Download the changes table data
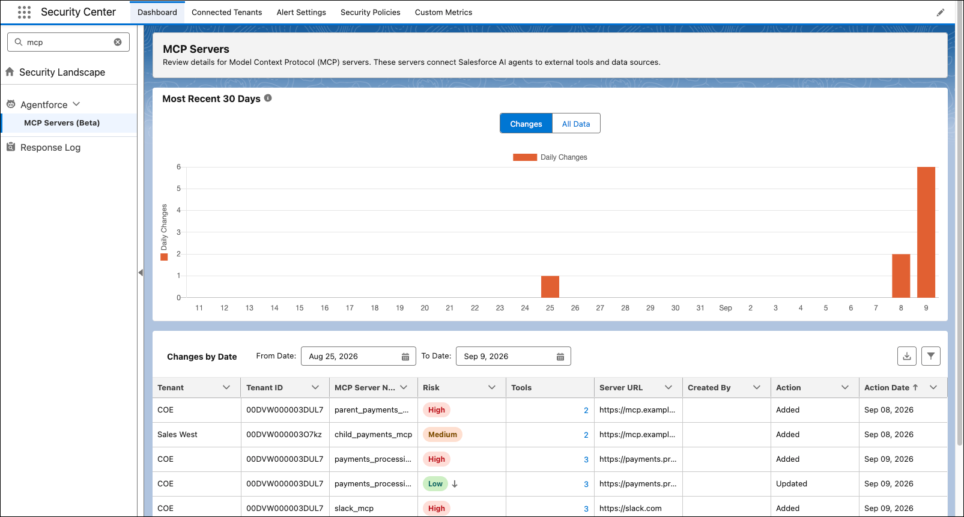This screenshot has height=517, width=964. point(907,356)
